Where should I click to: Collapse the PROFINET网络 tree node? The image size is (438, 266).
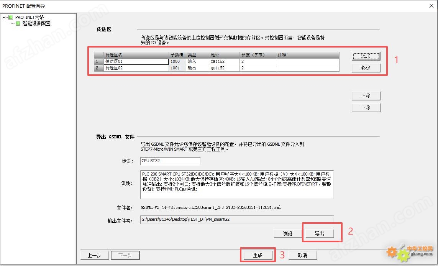(x=3, y=17)
